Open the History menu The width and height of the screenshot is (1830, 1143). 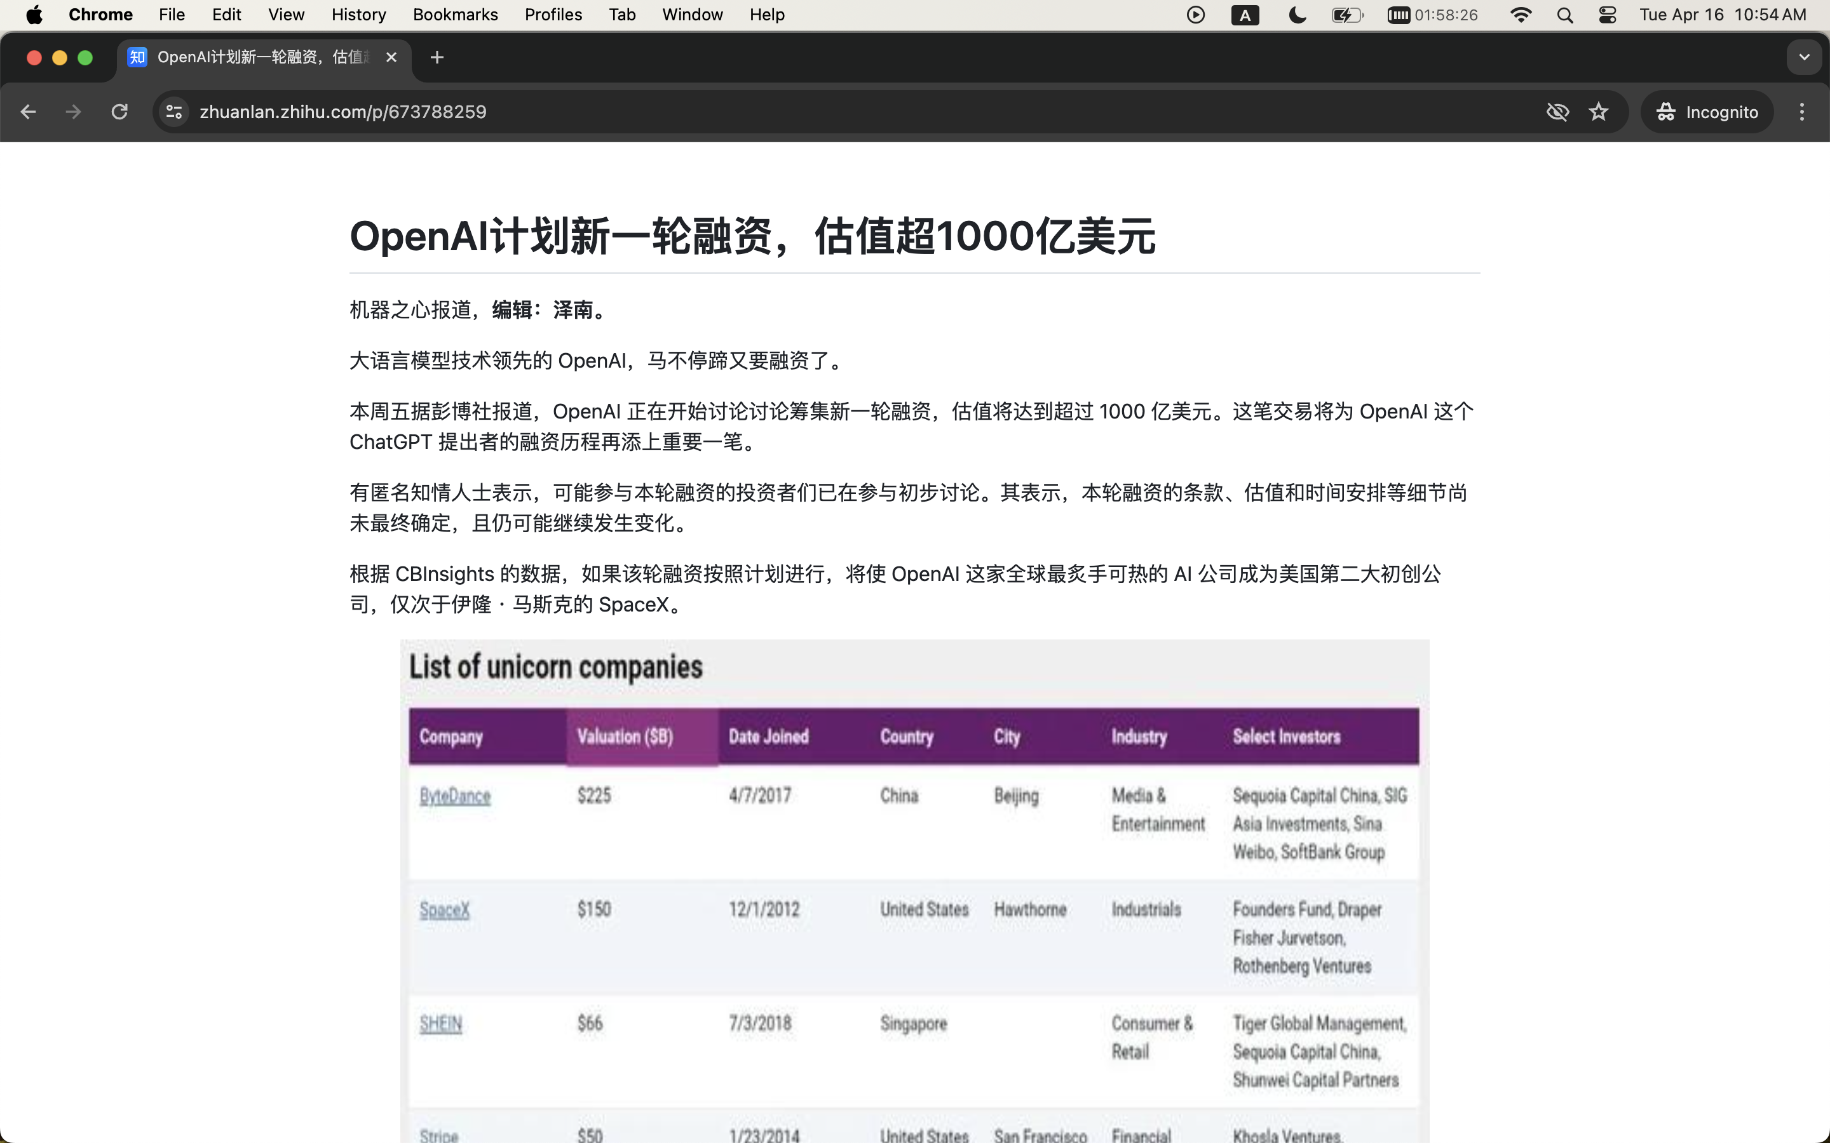click(358, 15)
